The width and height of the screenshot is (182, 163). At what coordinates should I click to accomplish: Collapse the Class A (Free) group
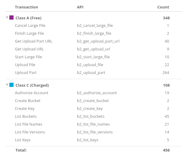coord(7,18)
